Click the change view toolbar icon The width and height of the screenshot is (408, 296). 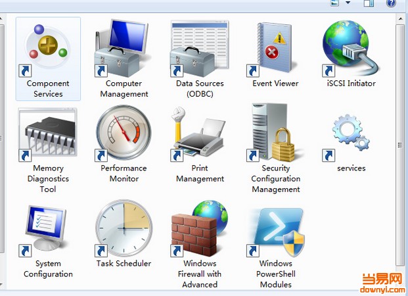point(334,3)
